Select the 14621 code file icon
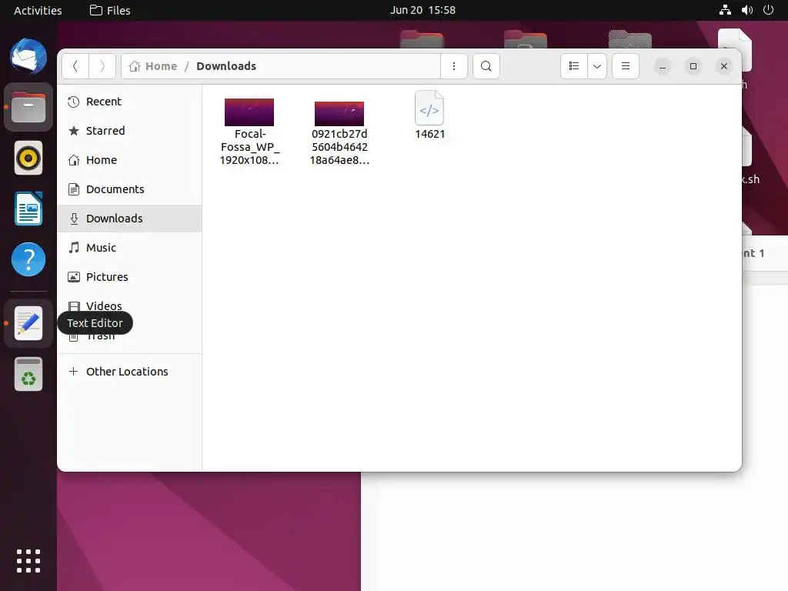This screenshot has width=788, height=591. click(x=429, y=108)
